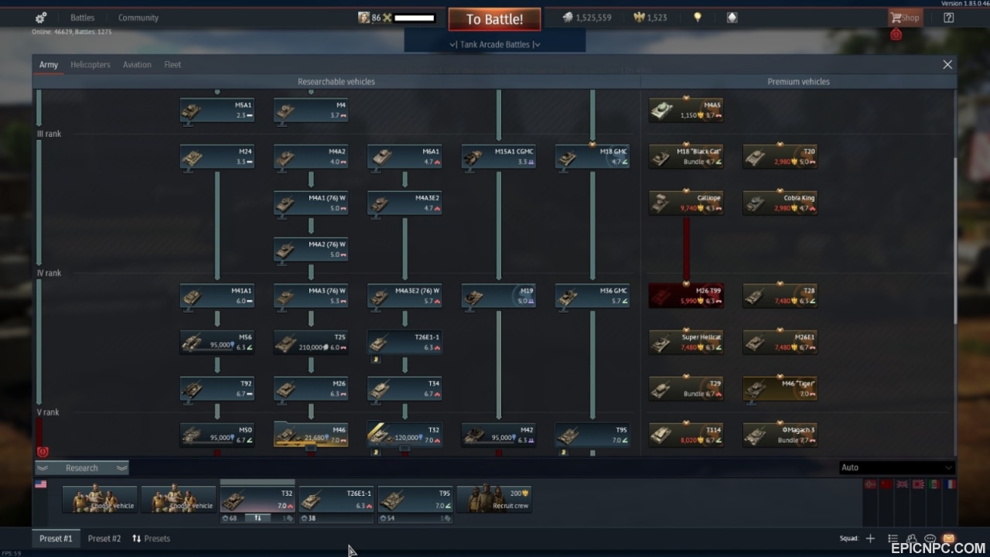Viewport: 990px width, 557px height.
Task: Collapse Research panel with left chevron
Action: (x=43, y=468)
